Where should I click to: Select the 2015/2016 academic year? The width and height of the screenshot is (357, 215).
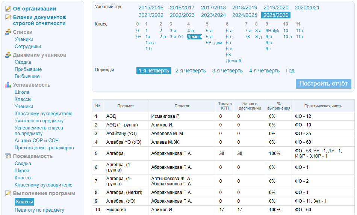pos(151,8)
